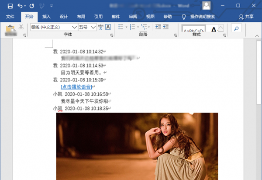Screen dimensions: 262x180
Task: Open the 样式 pane launcher
Action: [x=224, y=35]
